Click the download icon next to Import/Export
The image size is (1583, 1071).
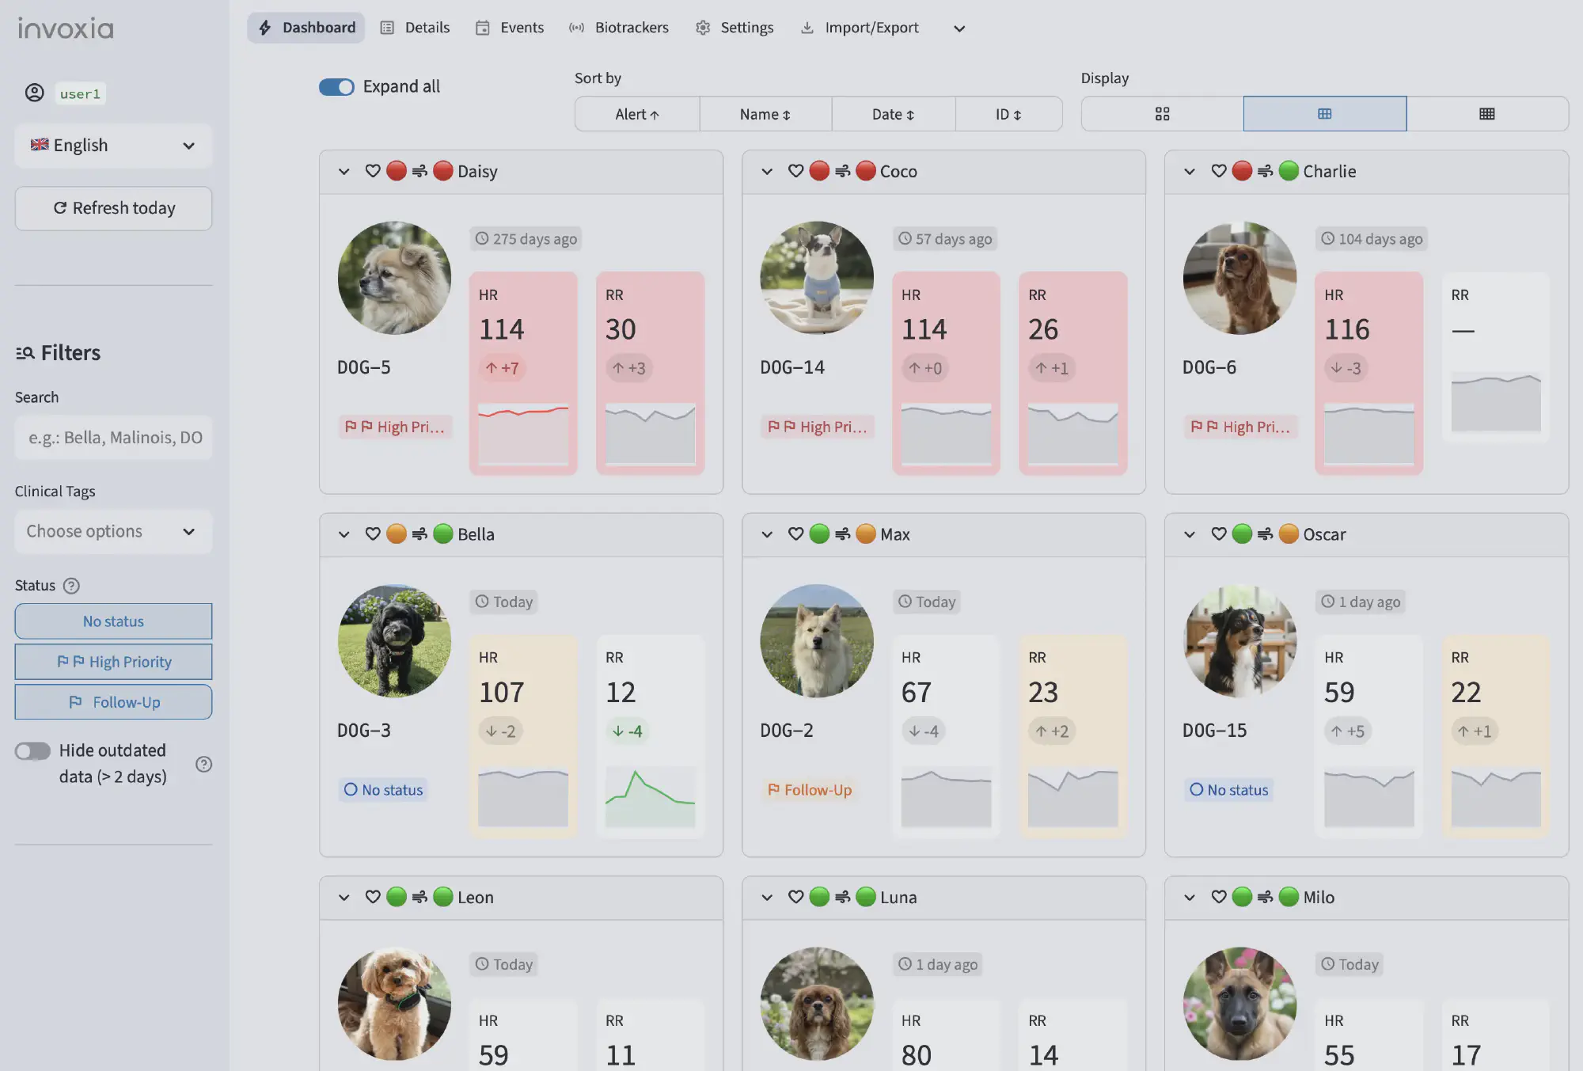(x=807, y=28)
